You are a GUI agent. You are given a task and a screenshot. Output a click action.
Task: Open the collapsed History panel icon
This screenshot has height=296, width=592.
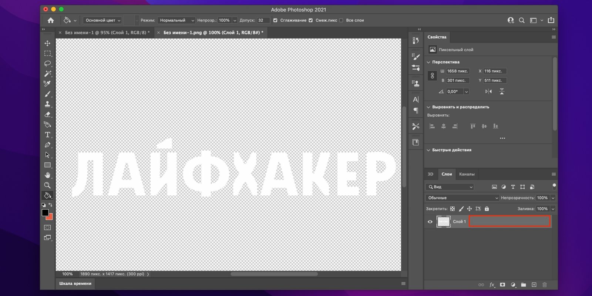pos(416,40)
